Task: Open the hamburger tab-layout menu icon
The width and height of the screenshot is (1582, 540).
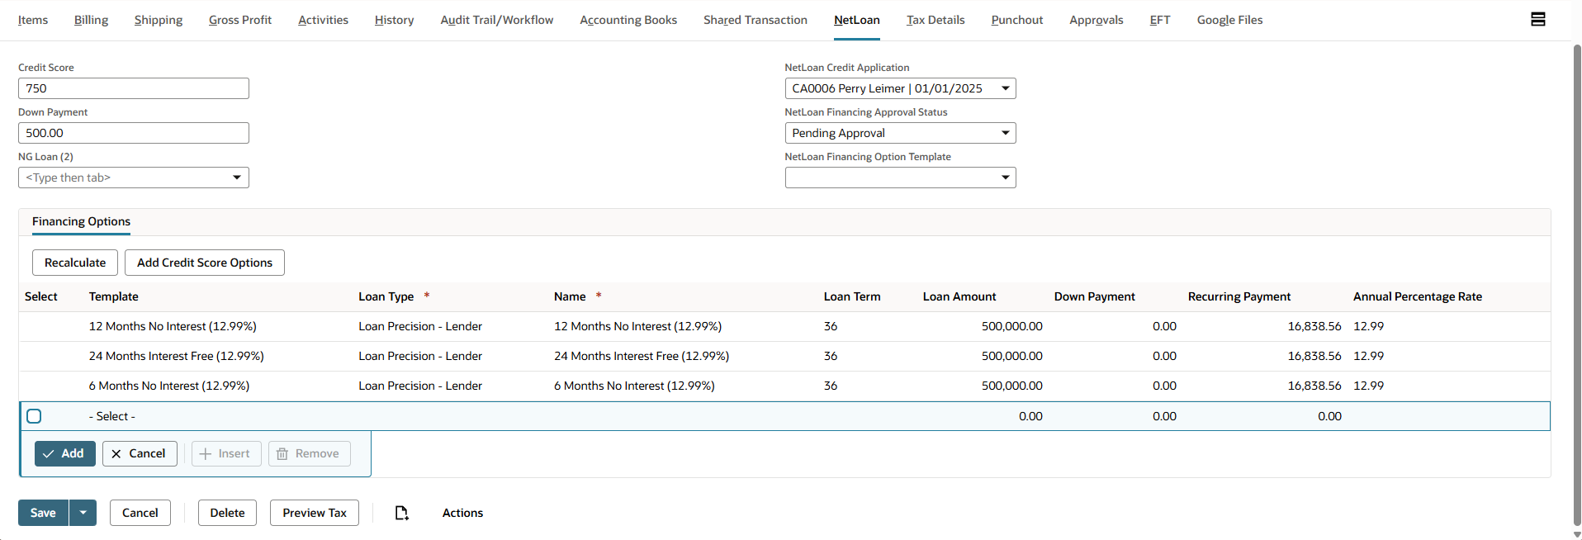Action: (x=1537, y=19)
